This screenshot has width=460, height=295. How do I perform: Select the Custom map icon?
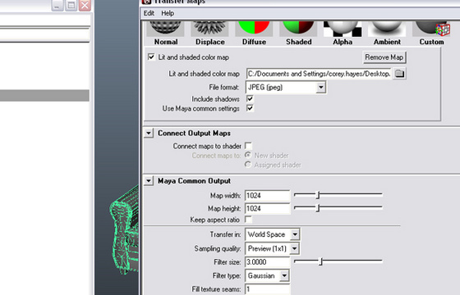click(x=431, y=29)
